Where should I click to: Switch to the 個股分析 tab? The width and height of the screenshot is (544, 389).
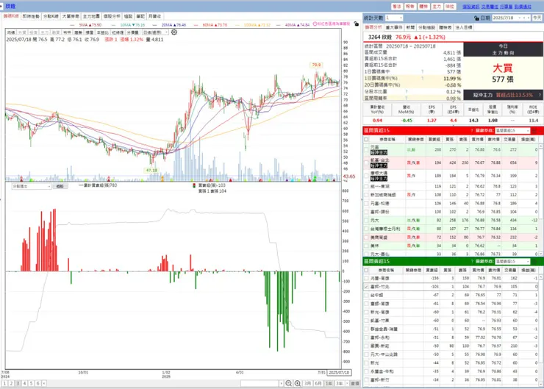(x=112, y=16)
